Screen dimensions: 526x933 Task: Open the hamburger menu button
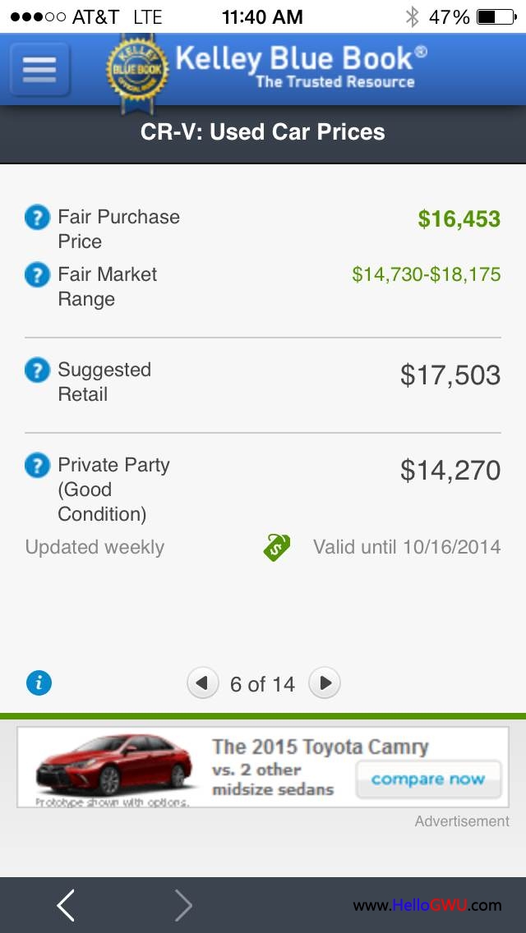(x=39, y=69)
